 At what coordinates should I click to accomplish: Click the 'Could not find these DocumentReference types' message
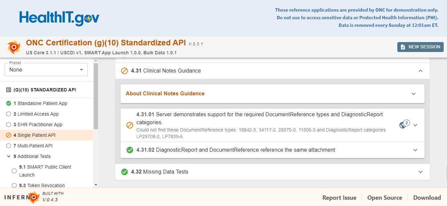[261, 133]
